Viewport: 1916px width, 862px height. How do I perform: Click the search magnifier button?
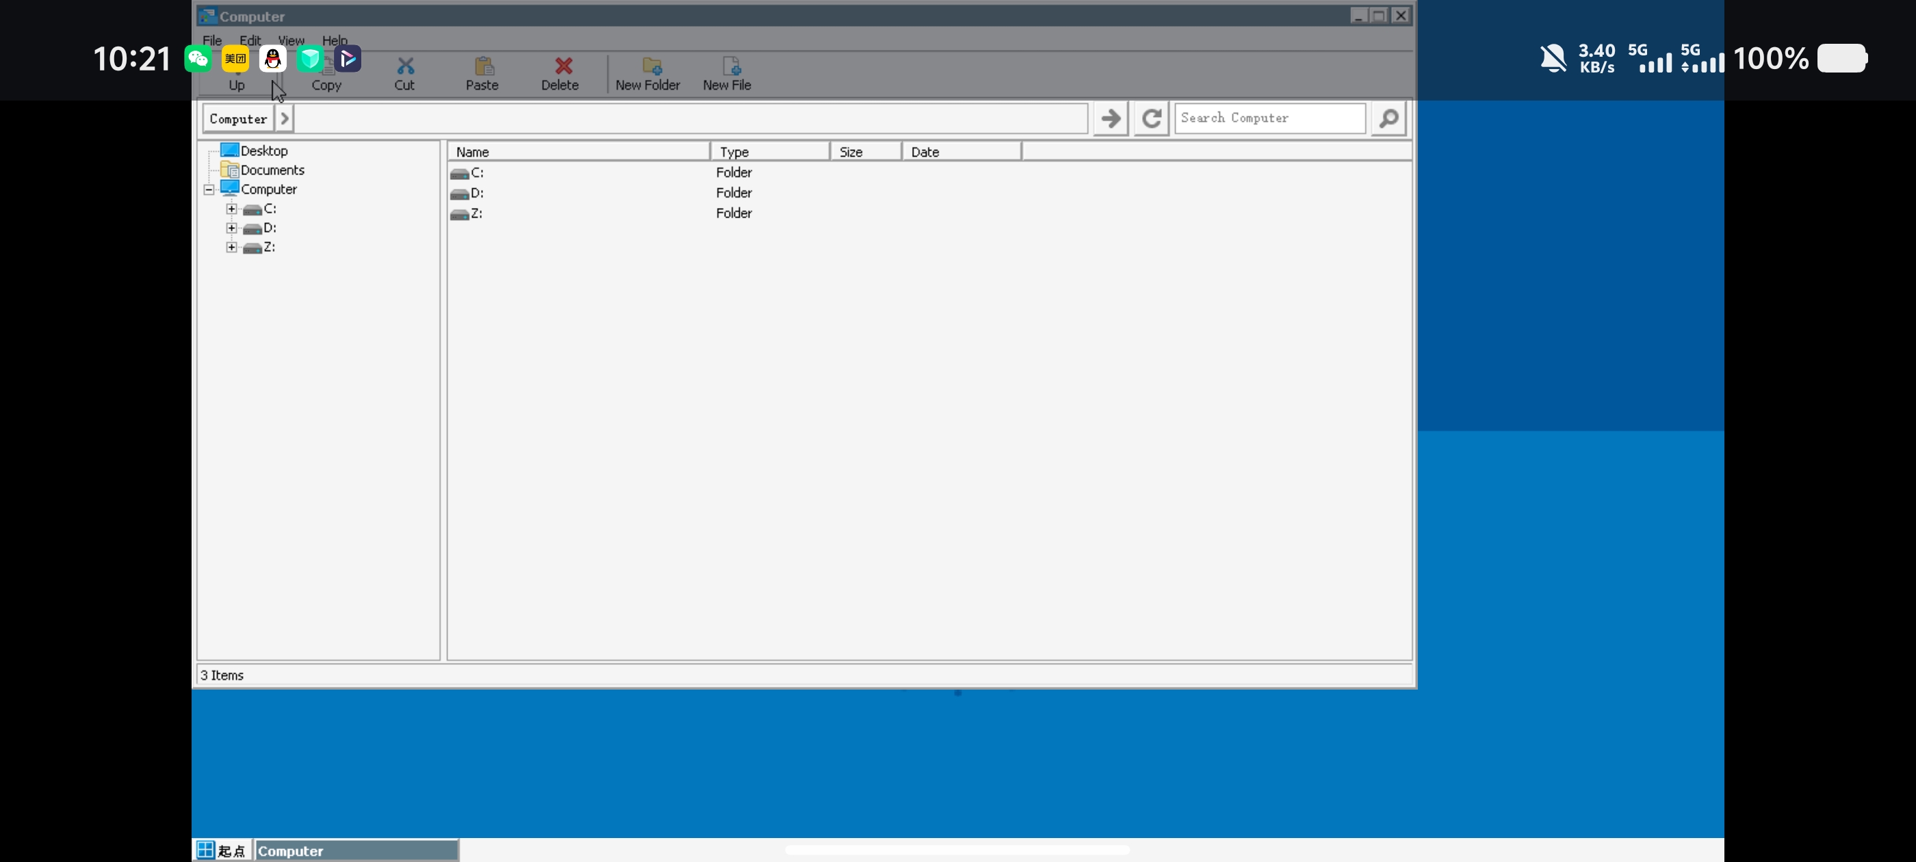pyautogui.click(x=1388, y=118)
